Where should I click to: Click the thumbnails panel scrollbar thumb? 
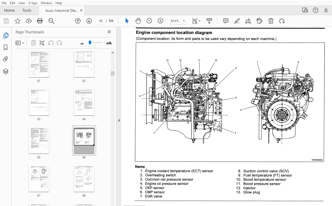coord(113,73)
